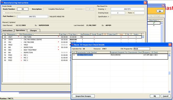Viewport: 173px width, 100px height.
Task: Switch to the Operations tab
Action: pos(20,30)
